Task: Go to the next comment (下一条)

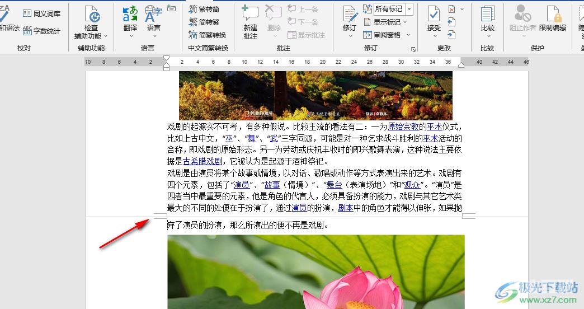Action: pyautogui.click(x=303, y=22)
